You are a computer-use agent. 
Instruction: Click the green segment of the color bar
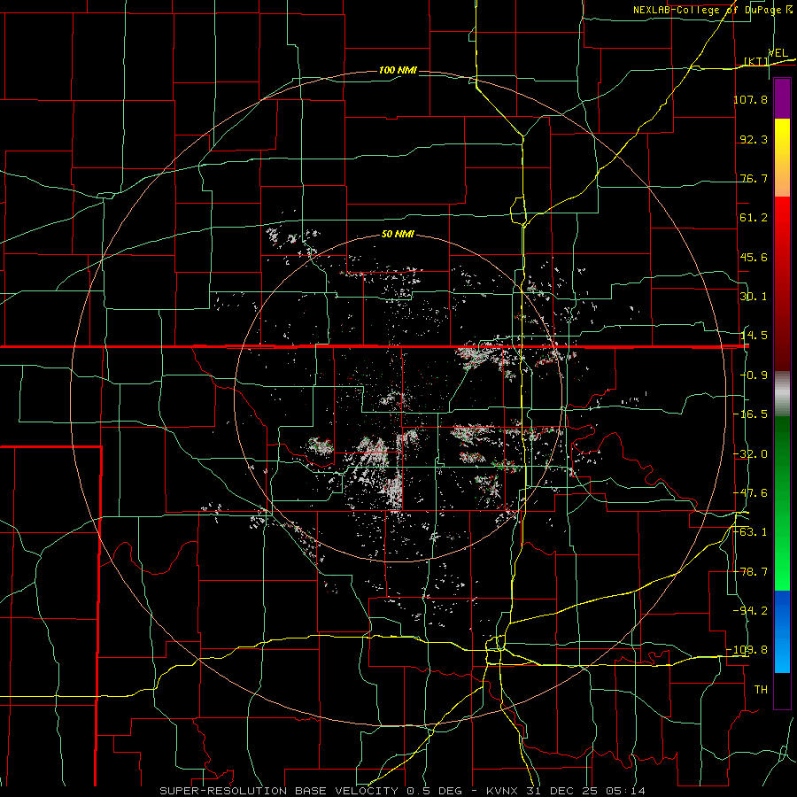782,504
